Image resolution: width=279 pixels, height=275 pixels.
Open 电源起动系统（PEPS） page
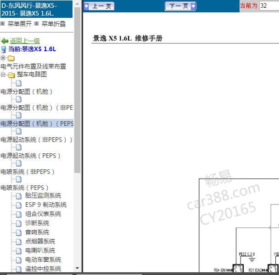[30, 156]
